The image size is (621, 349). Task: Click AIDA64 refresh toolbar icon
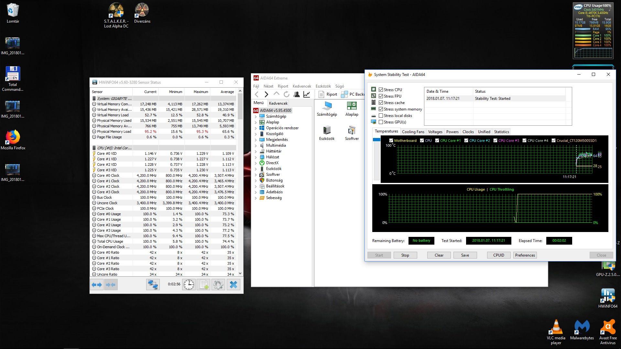pos(286,94)
